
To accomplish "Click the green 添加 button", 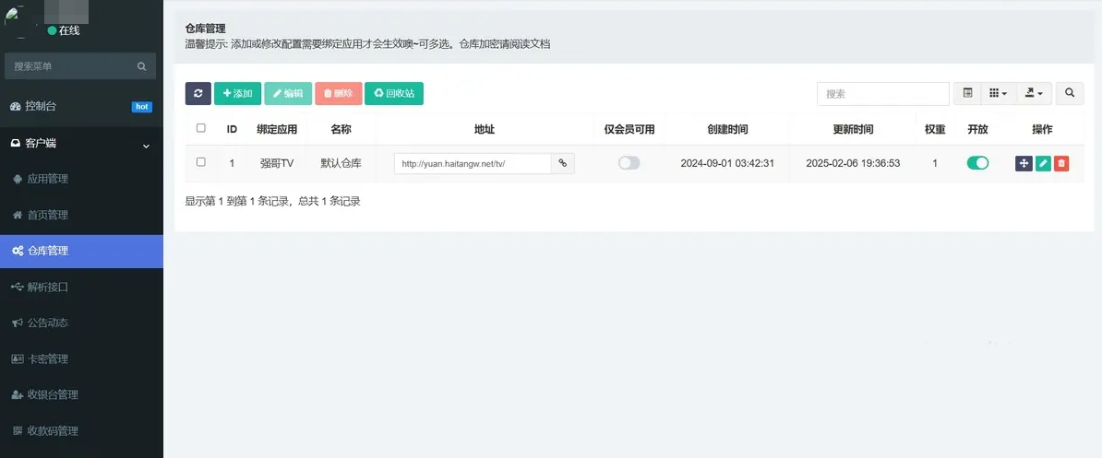I will coord(237,93).
